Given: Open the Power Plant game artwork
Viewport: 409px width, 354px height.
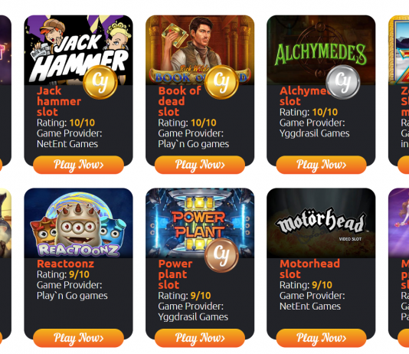Looking at the screenshot, I should pos(200,223).
